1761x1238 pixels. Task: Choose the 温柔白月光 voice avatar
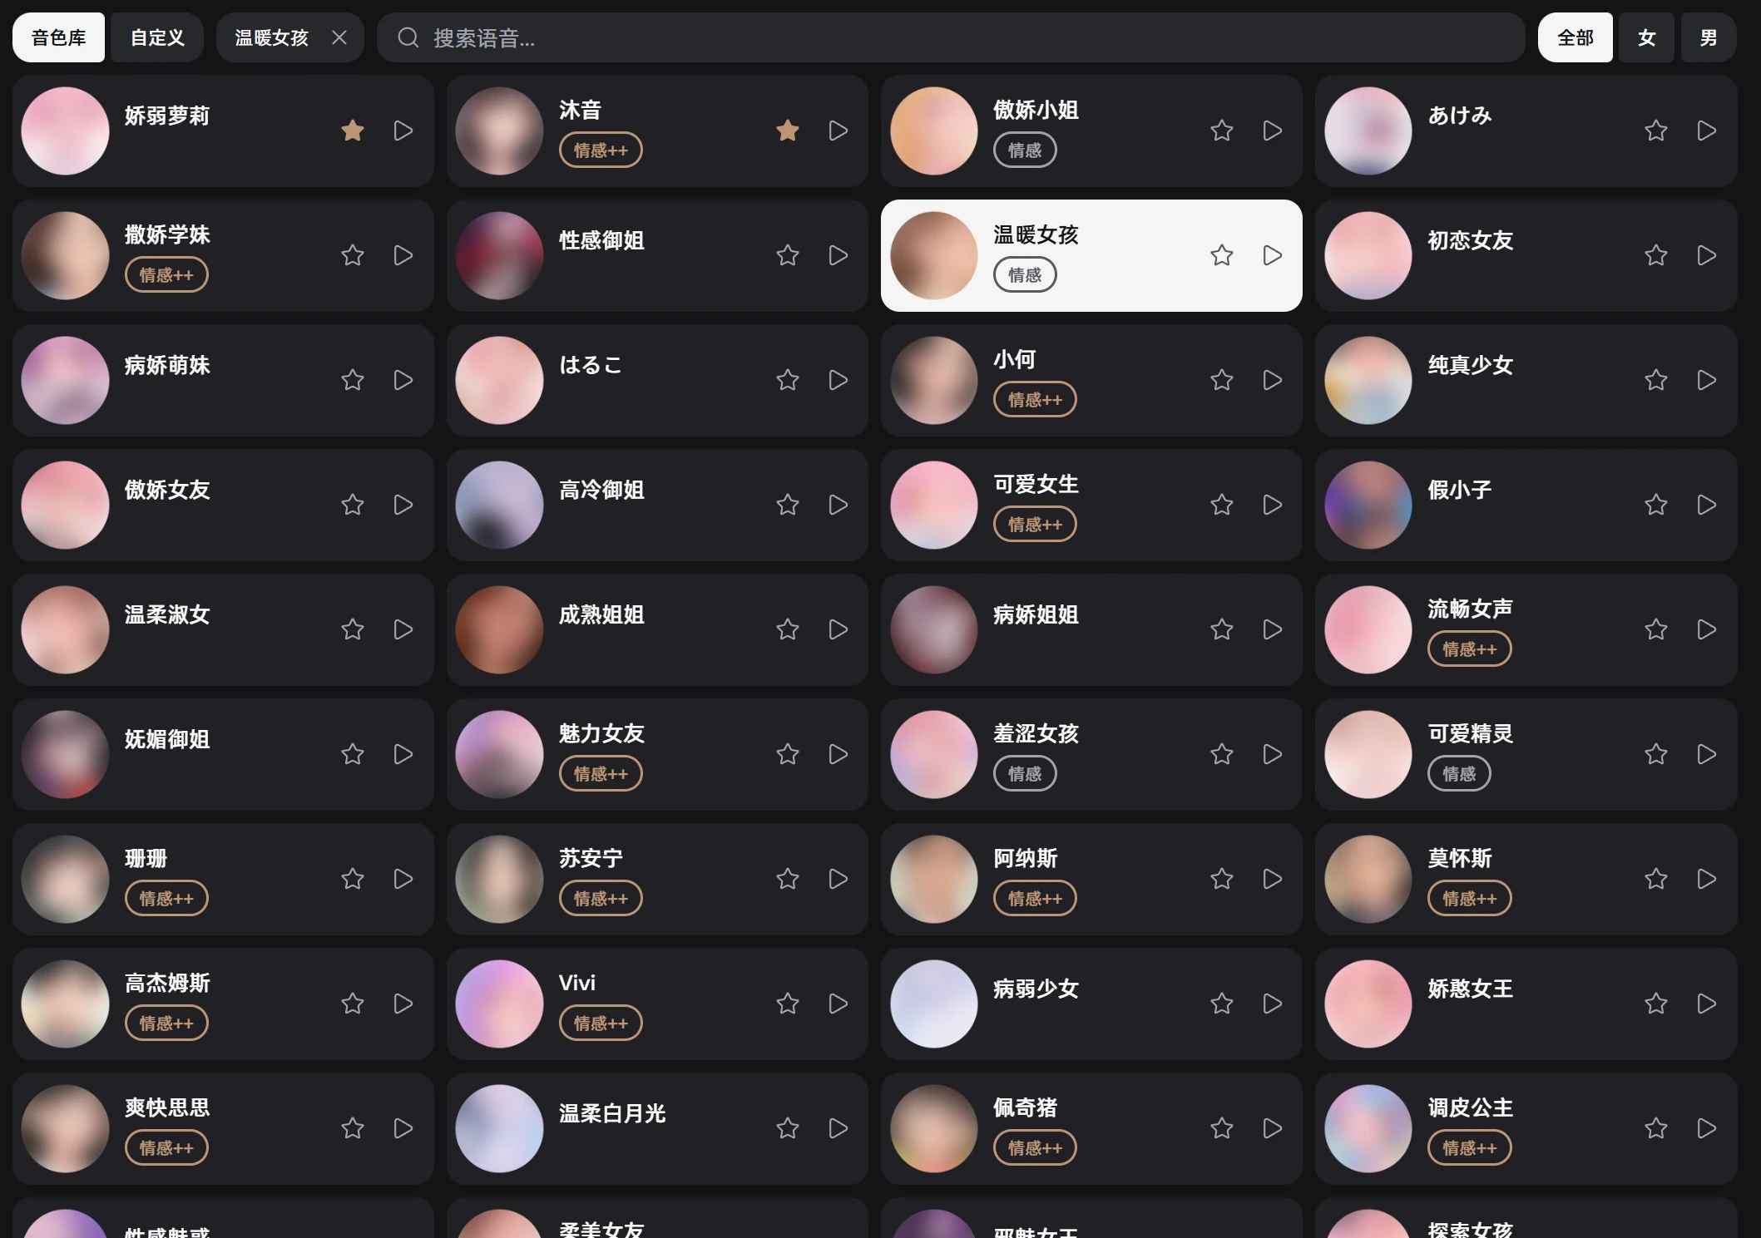(x=499, y=1128)
